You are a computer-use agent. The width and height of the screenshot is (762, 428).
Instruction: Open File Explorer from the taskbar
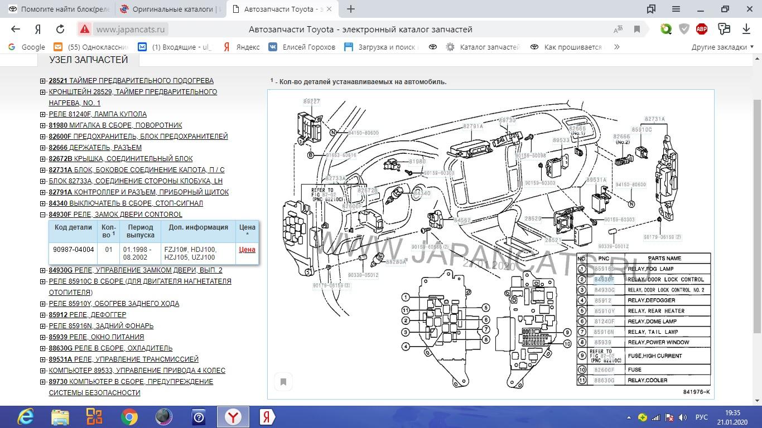60,417
